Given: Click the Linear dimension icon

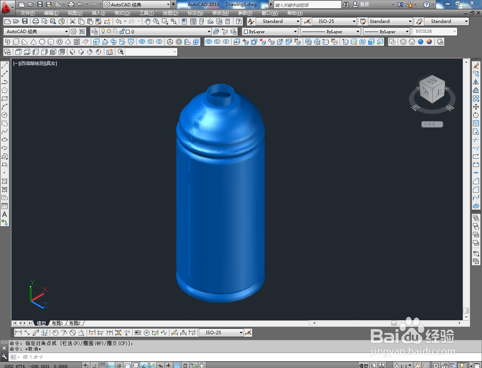Looking at the screenshot, I should pos(18,333).
